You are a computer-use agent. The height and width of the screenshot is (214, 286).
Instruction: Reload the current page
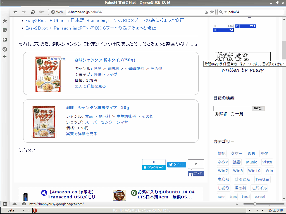click(x=33, y=12)
